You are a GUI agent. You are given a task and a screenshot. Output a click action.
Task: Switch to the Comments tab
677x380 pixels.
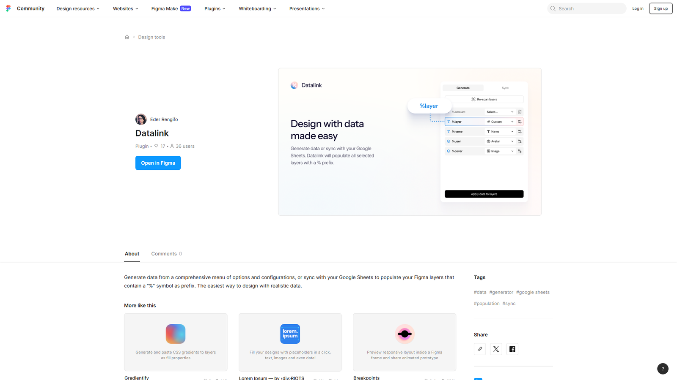tap(164, 253)
